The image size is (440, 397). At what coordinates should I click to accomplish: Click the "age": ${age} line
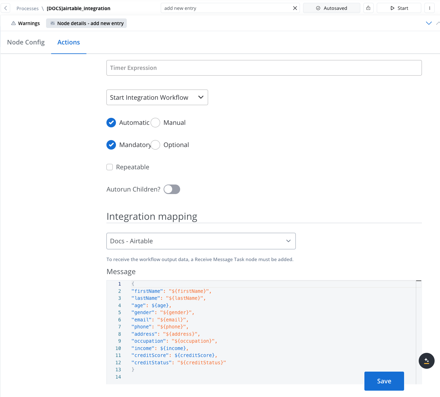(152, 306)
